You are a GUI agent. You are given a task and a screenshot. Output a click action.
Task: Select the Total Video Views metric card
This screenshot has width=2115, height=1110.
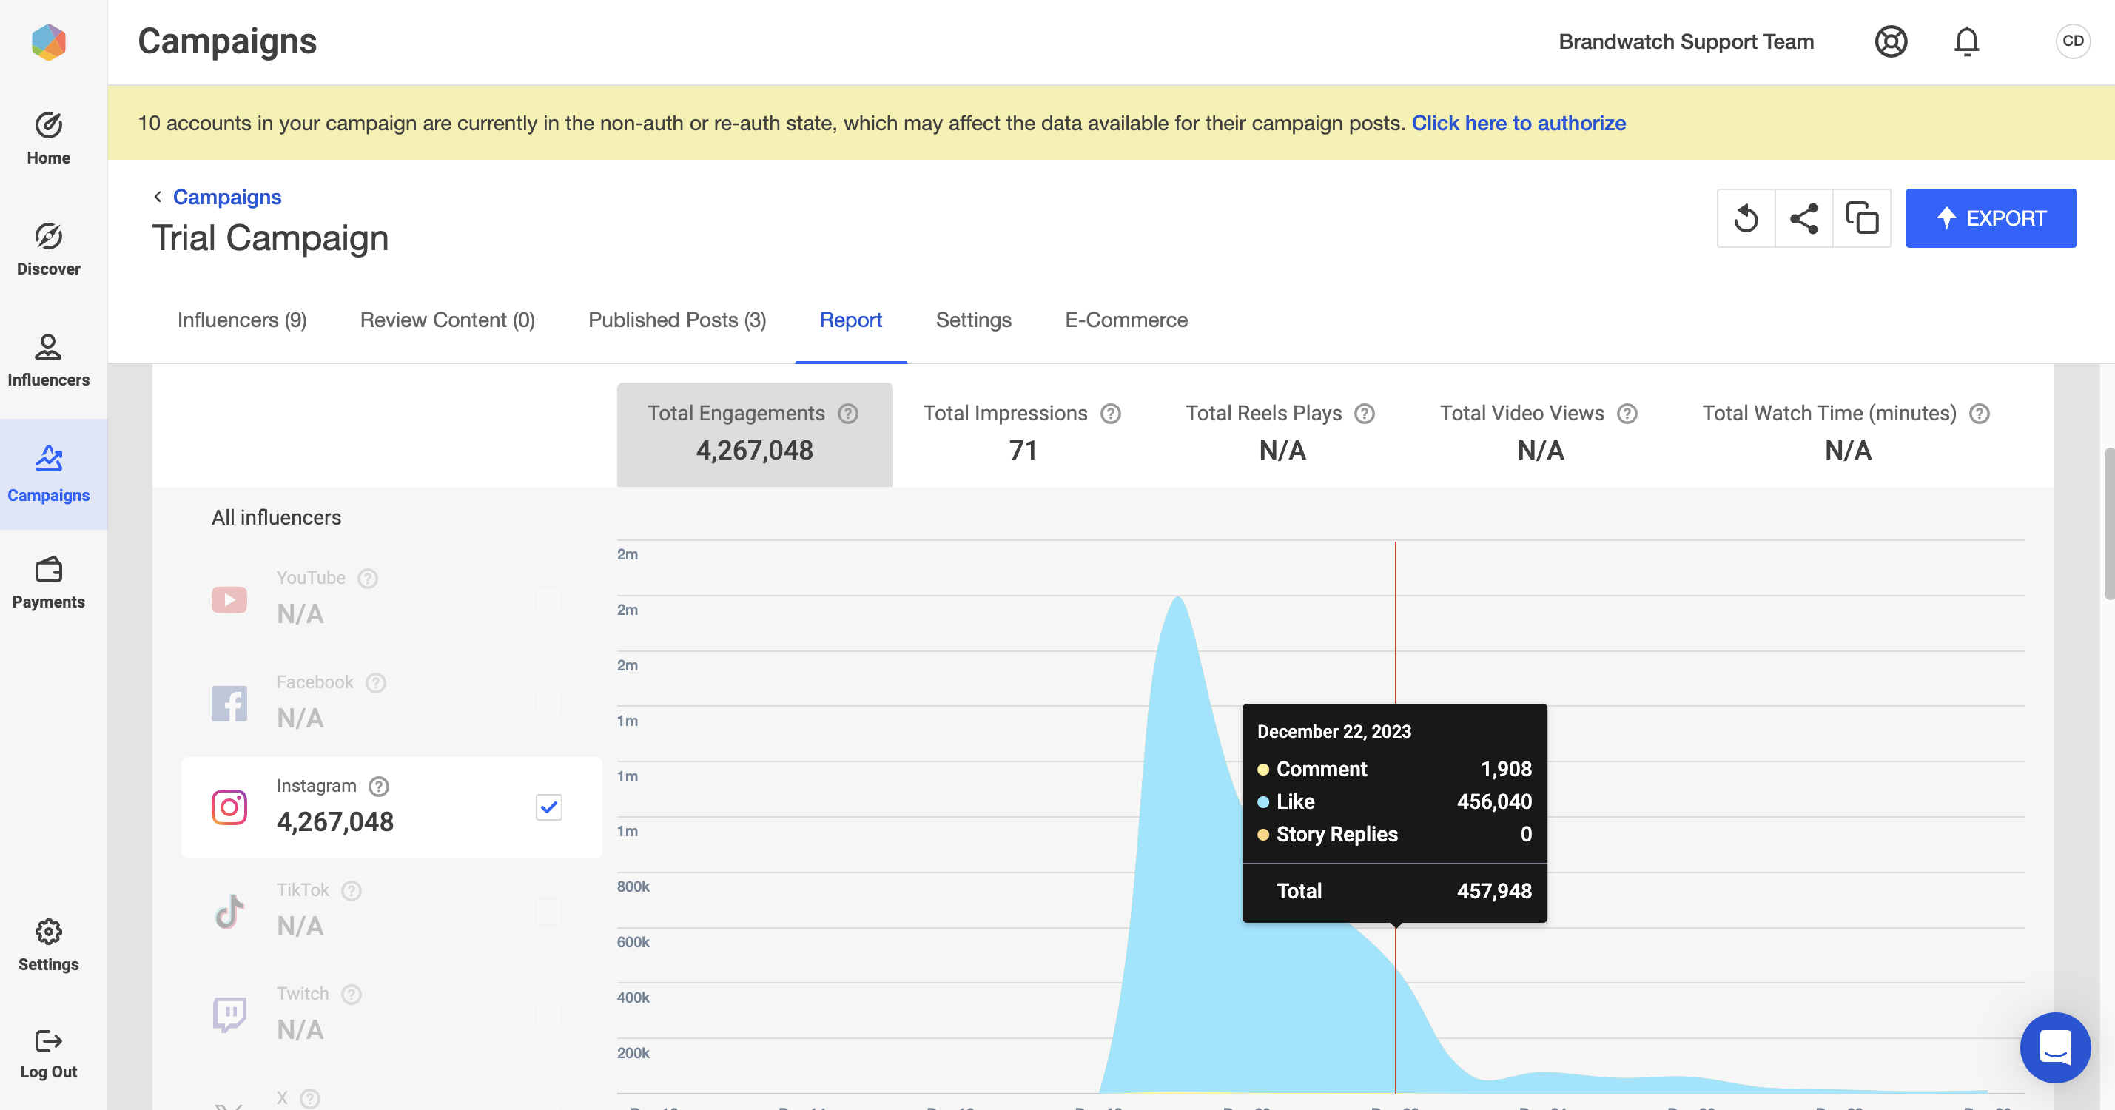(1539, 434)
